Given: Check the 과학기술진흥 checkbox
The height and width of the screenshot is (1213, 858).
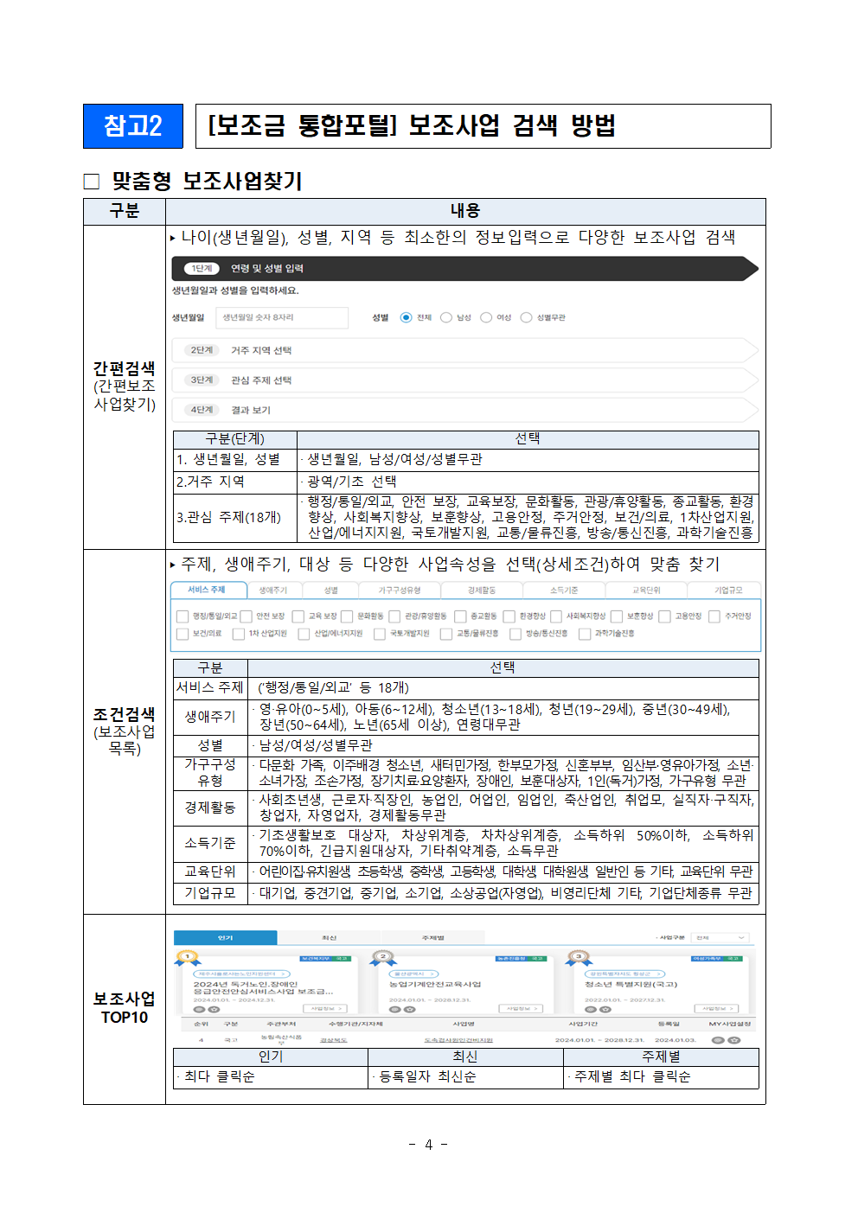Looking at the screenshot, I should point(585,634).
